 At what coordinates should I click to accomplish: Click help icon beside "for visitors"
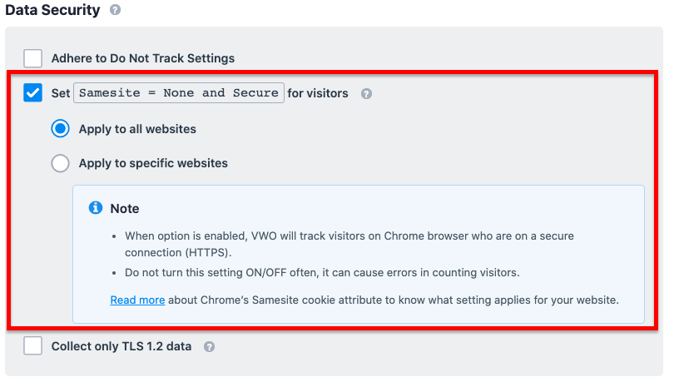[x=366, y=94]
